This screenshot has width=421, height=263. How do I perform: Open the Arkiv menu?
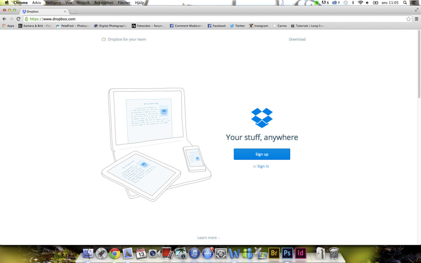click(36, 2)
